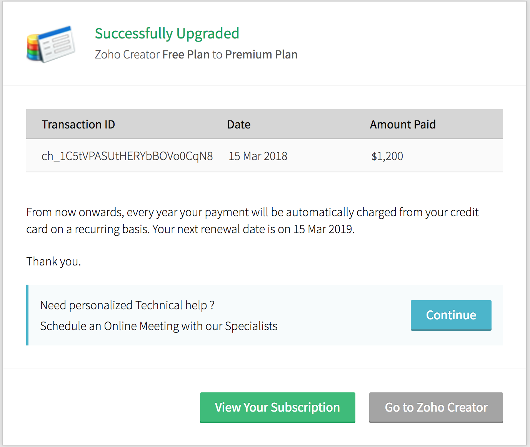Go to Zoho Creator via gray button
Image resolution: width=530 pixels, height=447 pixels.
(x=436, y=407)
